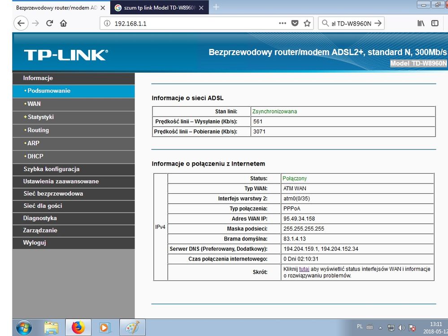The width and height of the screenshot is (448, 336).
Task: Save the page to Pocket
Action: [295, 23]
